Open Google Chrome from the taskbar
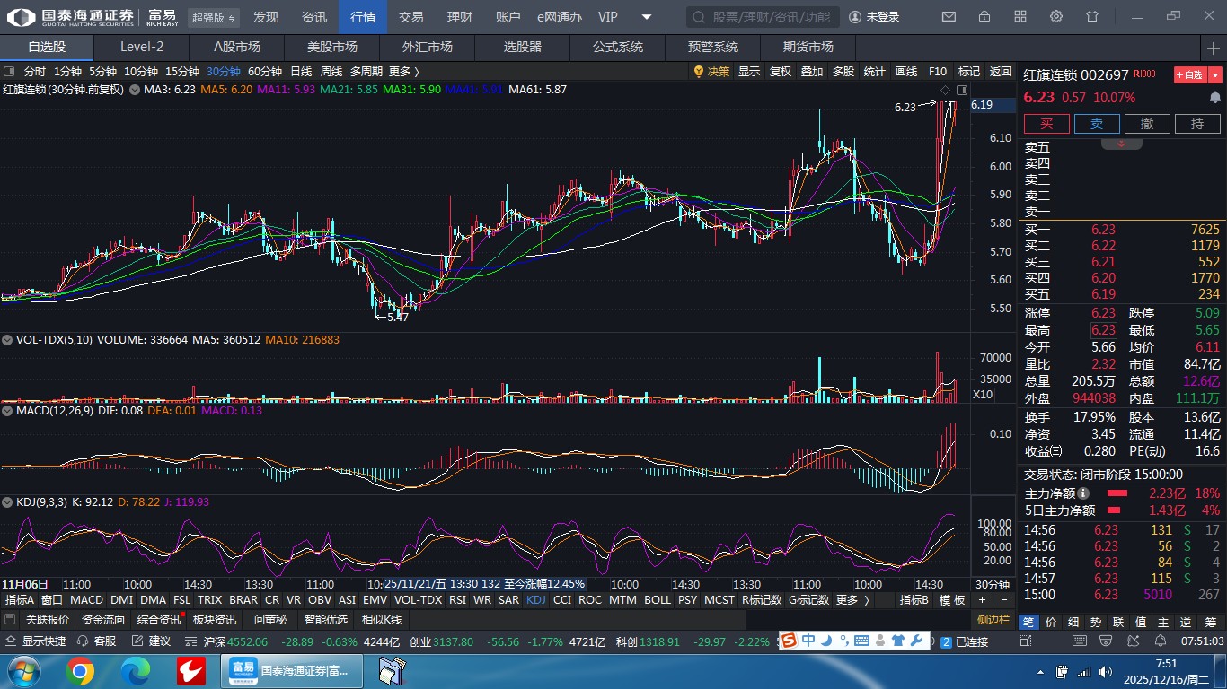 point(80,670)
